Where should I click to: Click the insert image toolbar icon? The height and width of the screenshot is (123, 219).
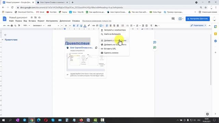tap(101, 26)
